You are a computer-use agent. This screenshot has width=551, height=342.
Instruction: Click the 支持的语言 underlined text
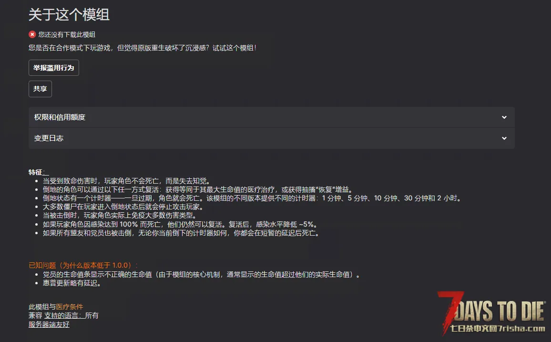coord(64,315)
